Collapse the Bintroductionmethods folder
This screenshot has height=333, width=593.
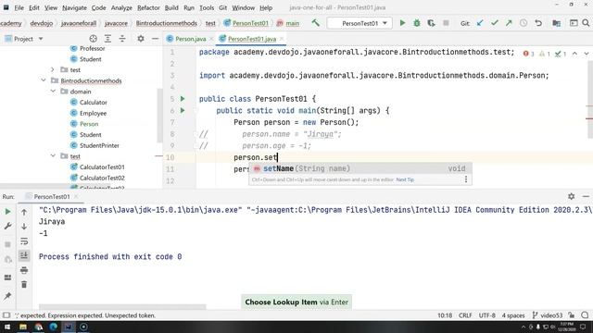coord(44,80)
